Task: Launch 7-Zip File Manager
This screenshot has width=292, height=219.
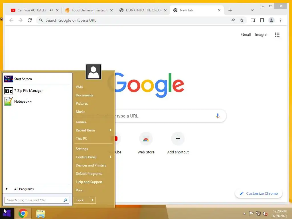Action: [37, 91]
